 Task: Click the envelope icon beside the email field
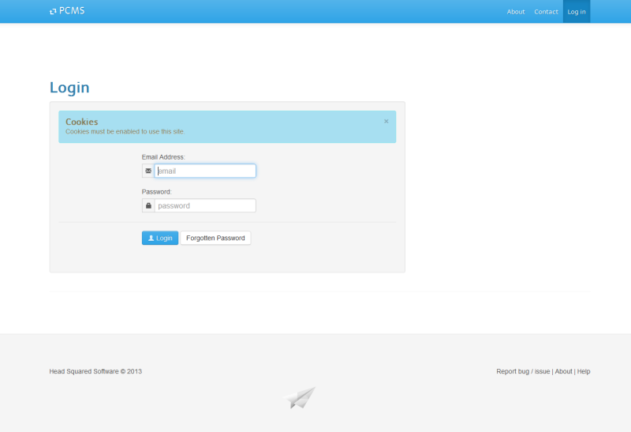point(148,171)
